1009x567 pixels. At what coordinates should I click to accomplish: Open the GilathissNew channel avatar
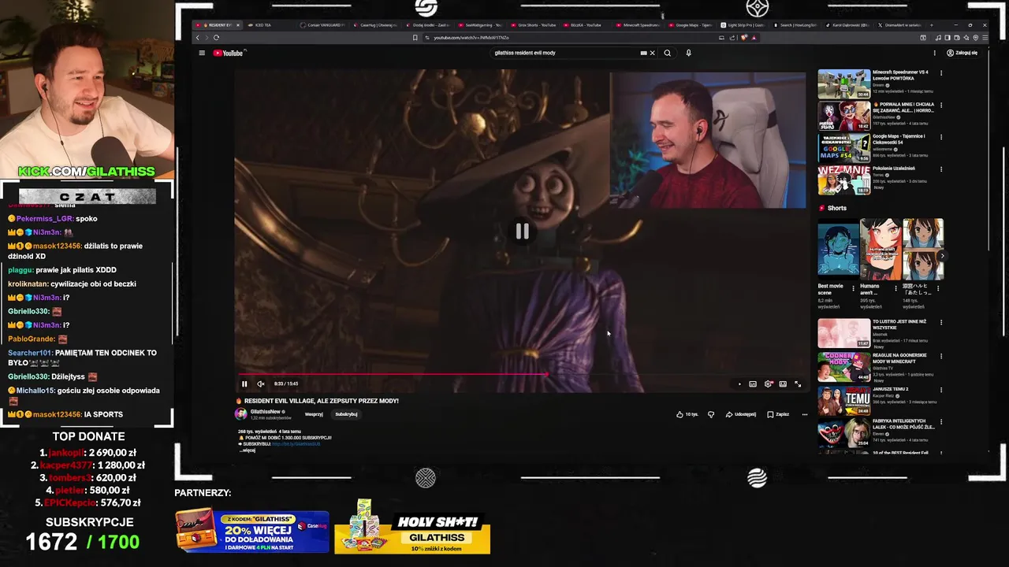(241, 413)
